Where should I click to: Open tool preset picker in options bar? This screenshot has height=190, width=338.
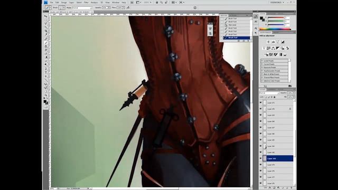[x=48, y=7]
